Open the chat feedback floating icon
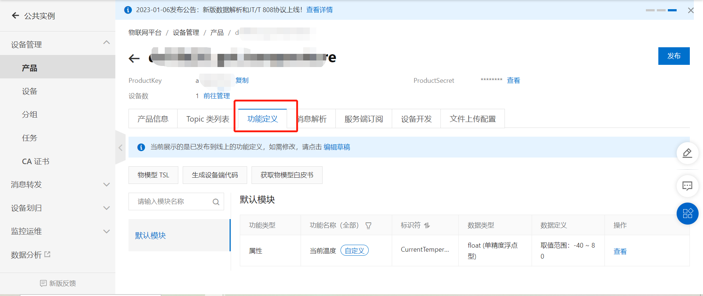The image size is (703, 296). click(687, 186)
